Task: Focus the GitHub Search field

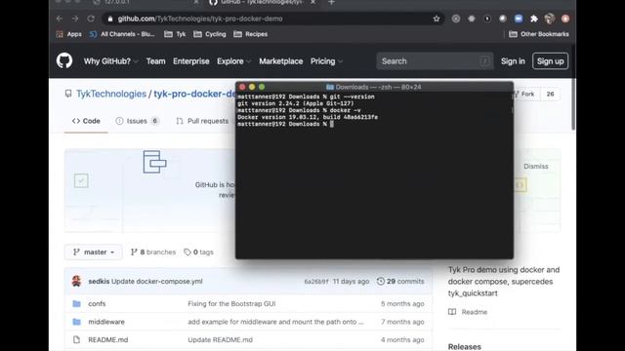Action: coord(435,61)
